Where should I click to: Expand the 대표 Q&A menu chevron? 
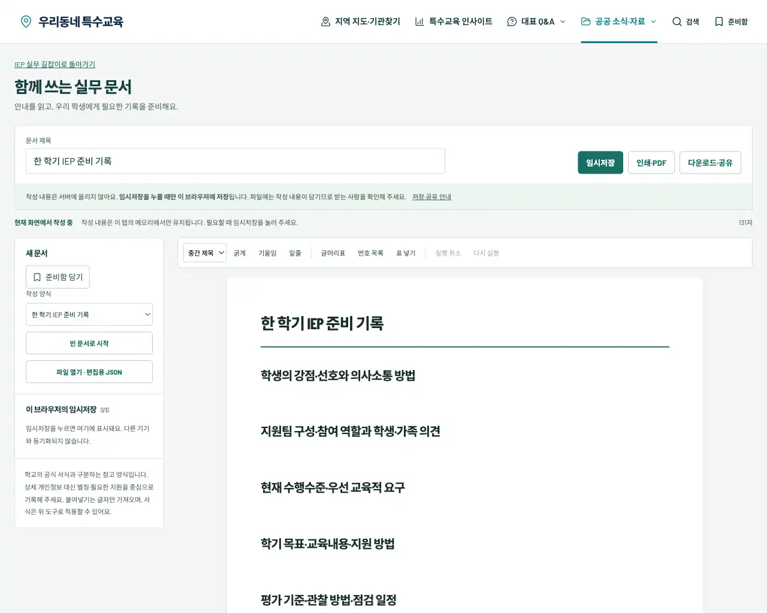[563, 22]
